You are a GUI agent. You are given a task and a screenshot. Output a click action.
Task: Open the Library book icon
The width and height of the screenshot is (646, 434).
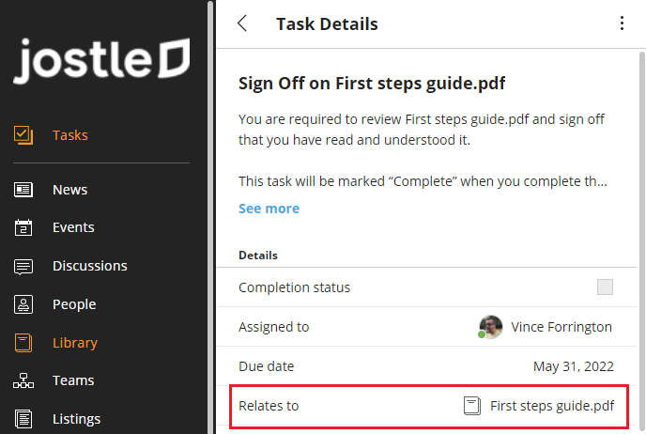[x=23, y=343]
